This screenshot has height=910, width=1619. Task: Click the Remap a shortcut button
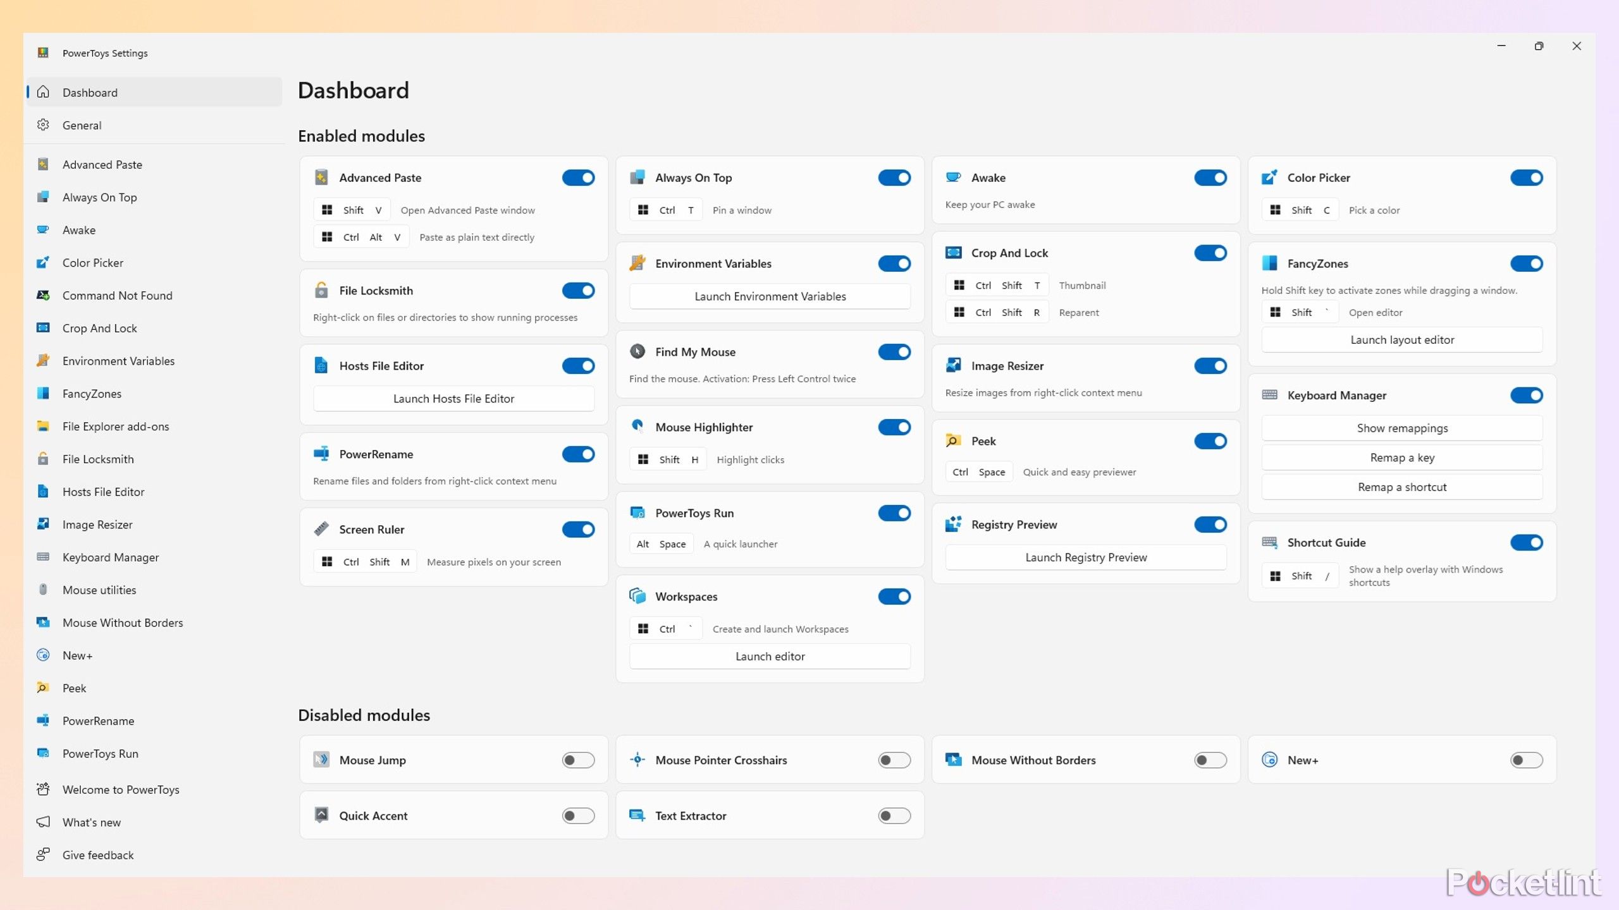1402,487
